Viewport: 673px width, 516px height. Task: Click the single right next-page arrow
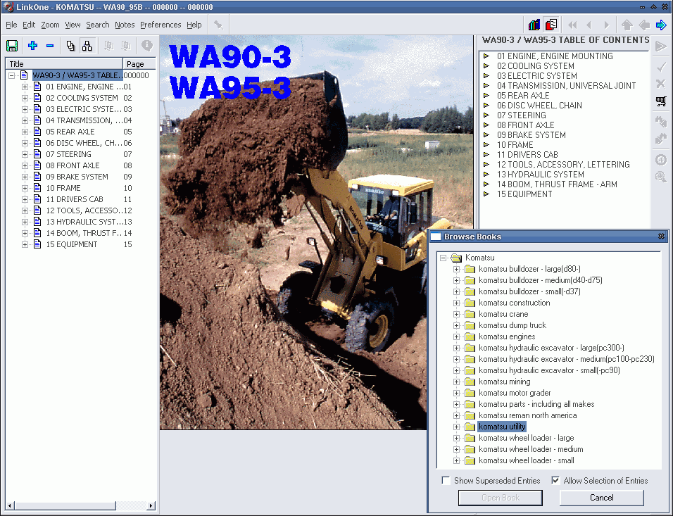pyautogui.click(x=606, y=25)
